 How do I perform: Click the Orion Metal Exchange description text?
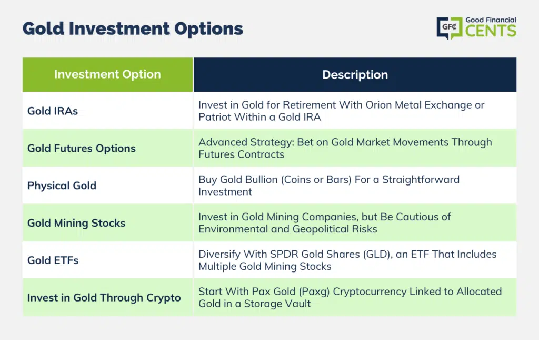click(x=341, y=111)
